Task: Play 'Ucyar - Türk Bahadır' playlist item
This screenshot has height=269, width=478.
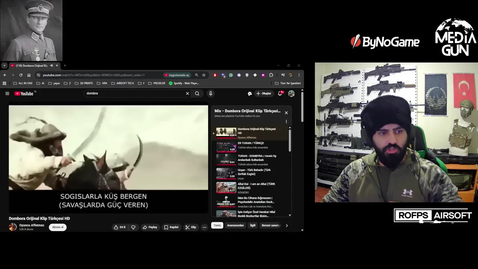Action: tap(251, 174)
